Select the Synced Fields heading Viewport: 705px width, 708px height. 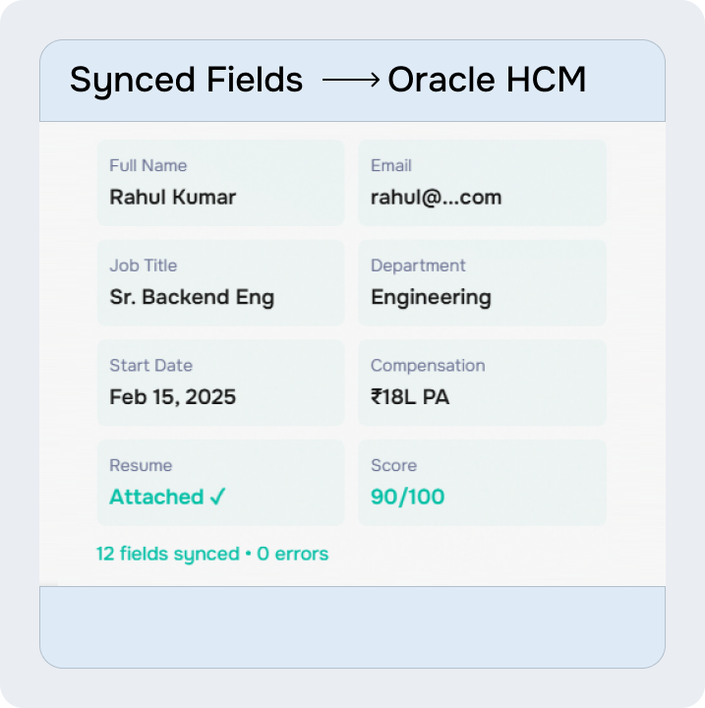(x=186, y=81)
